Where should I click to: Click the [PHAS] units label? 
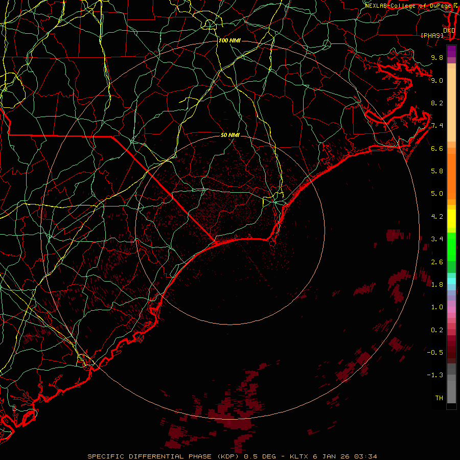[x=432, y=36]
